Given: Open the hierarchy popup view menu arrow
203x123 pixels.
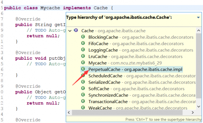Looking at the screenshot, I should coord(199,18).
